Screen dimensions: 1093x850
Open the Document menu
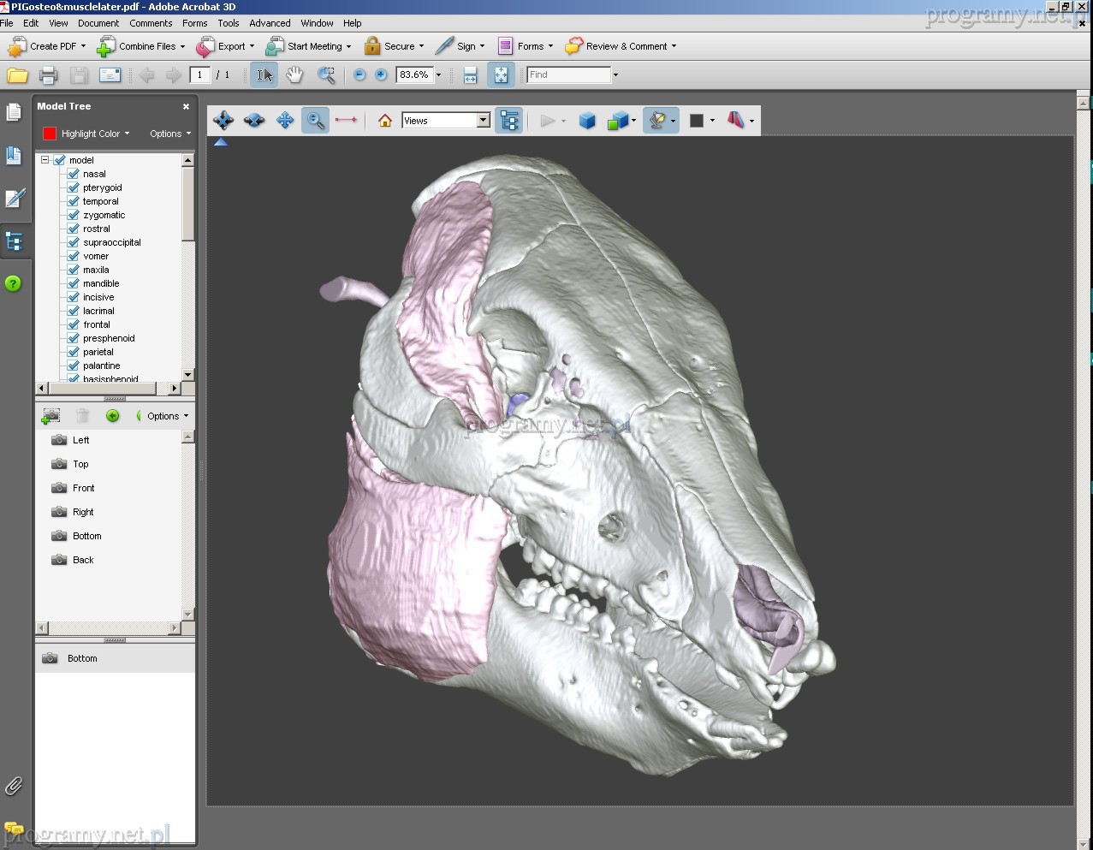point(98,23)
